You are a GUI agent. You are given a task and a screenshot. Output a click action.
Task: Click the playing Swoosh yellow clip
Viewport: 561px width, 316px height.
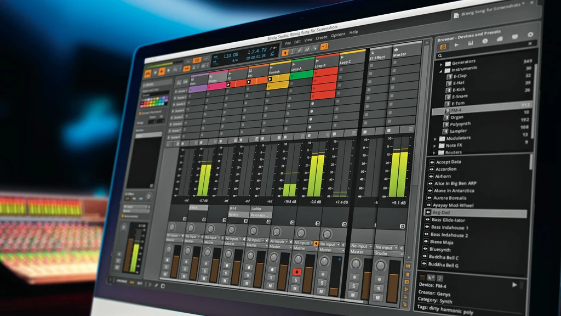tap(278, 78)
